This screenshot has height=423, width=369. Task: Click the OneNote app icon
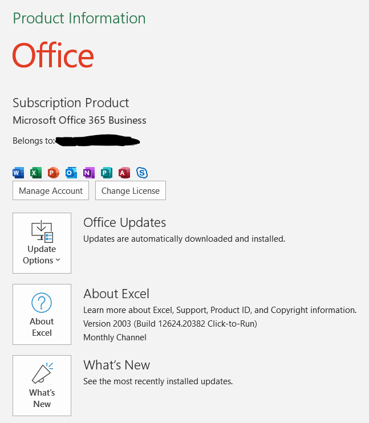tap(89, 173)
